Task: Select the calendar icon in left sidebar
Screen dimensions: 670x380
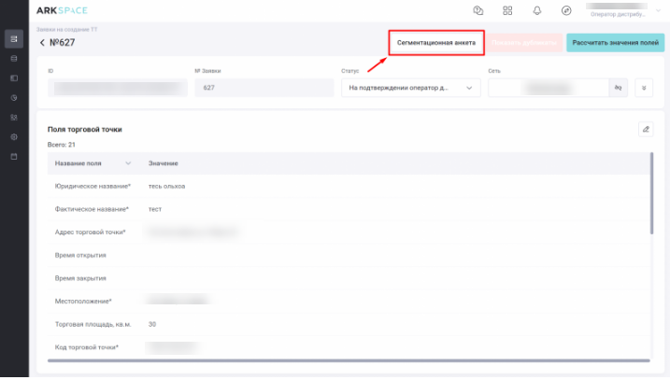Action: pos(13,156)
